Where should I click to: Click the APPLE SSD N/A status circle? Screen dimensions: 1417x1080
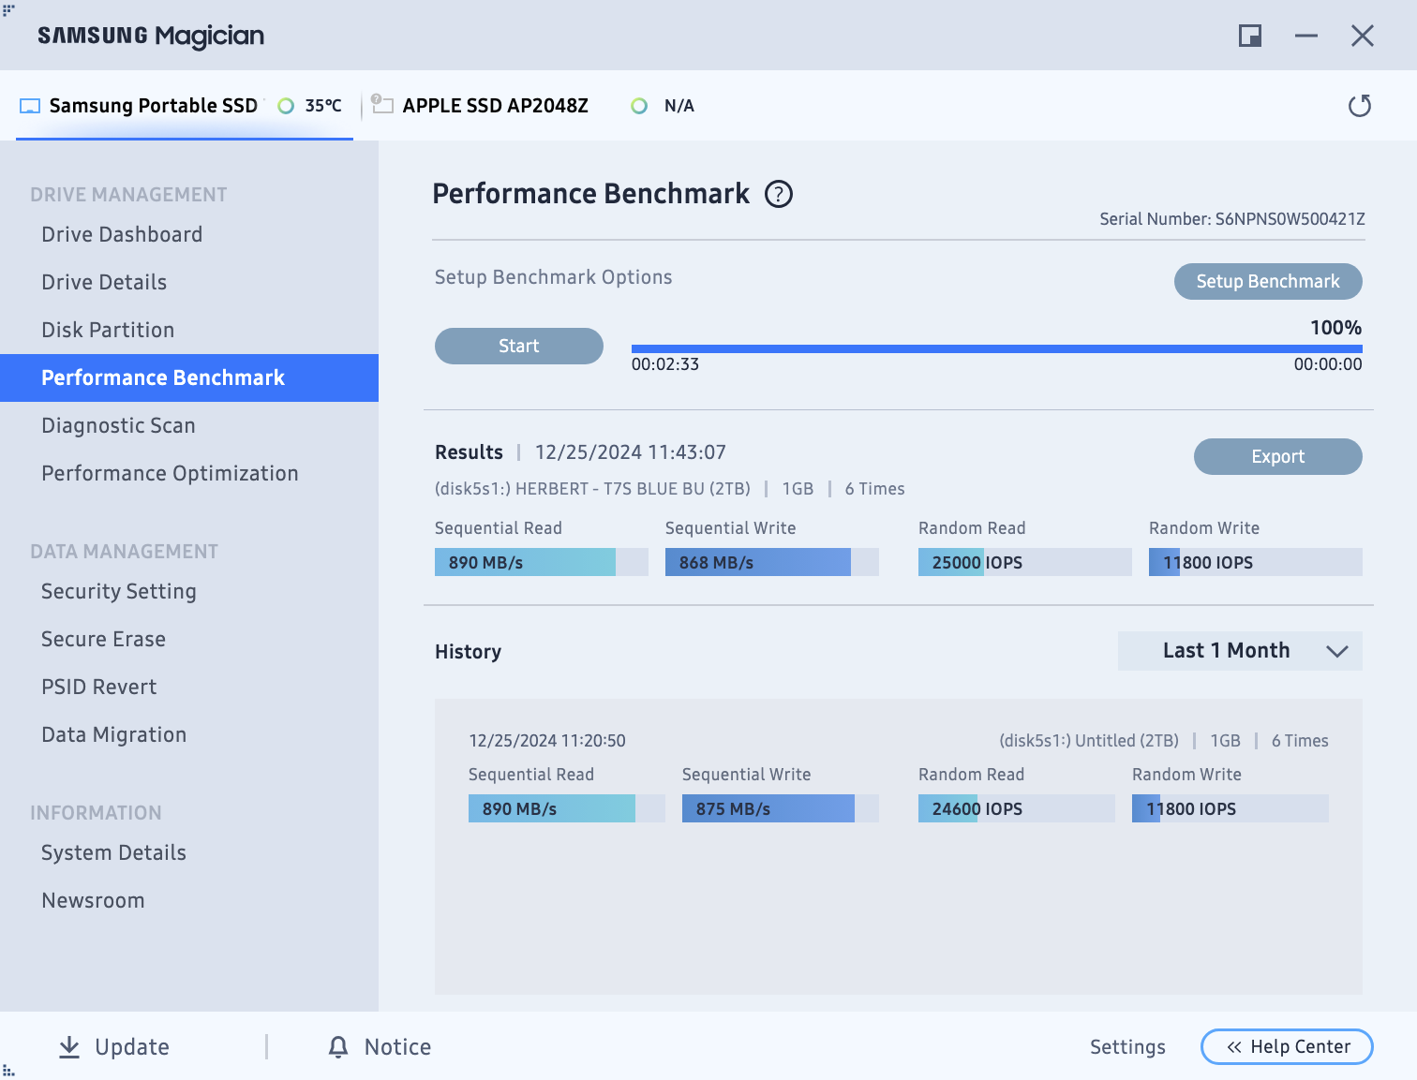[x=639, y=106]
